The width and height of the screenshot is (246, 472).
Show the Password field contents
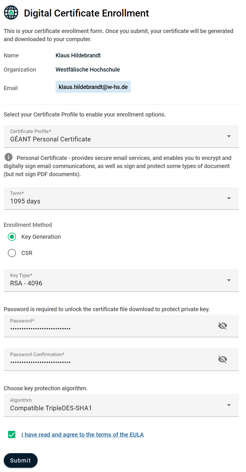coord(223,326)
